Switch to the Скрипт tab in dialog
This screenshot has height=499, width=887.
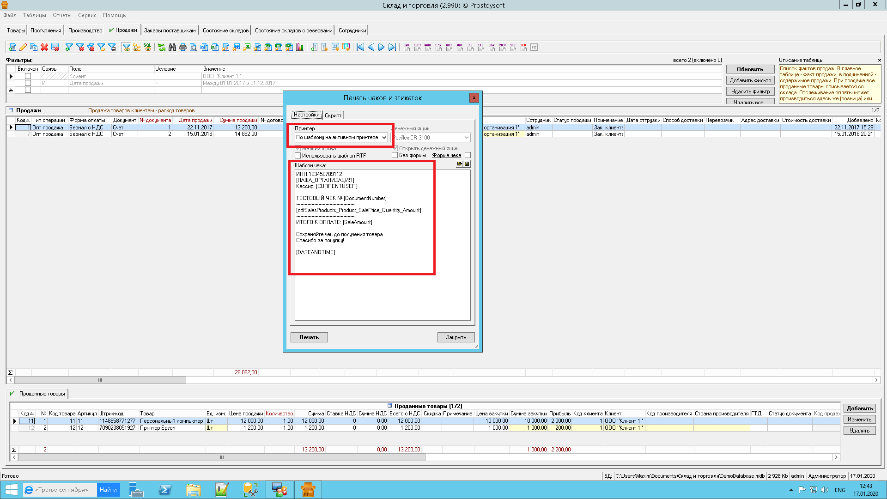point(333,116)
